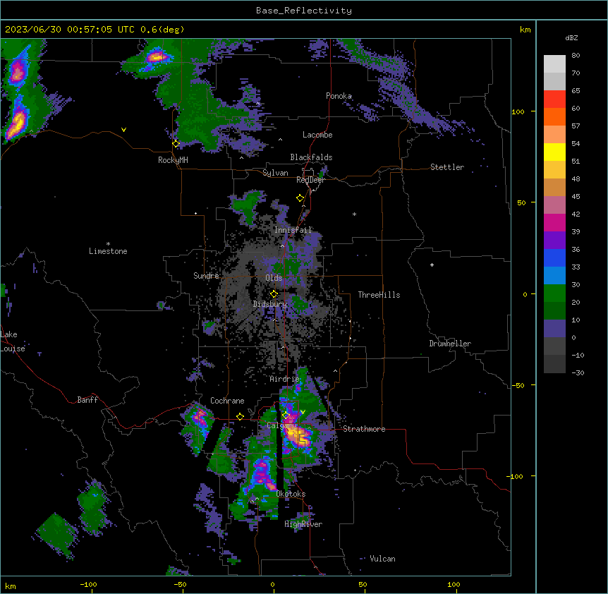608x594 pixels.
Task: Click the Base_Reflectivity title
Action: pyautogui.click(x=303, y=11)
